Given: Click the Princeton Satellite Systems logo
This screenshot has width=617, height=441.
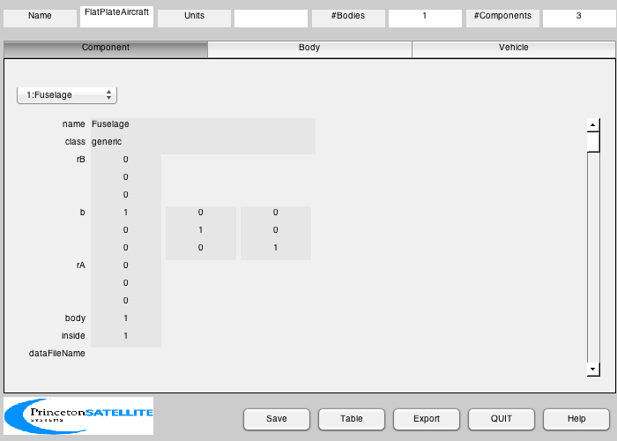Looking at the screenshot, I should point(78,415).
